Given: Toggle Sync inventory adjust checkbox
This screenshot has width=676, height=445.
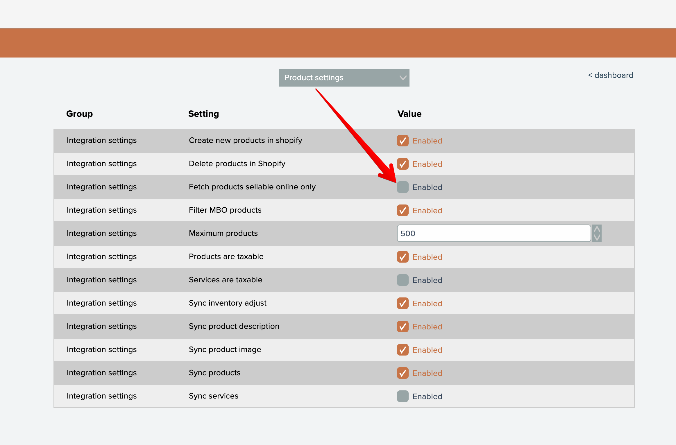Looking at the screenshot, I should (403, 303).
